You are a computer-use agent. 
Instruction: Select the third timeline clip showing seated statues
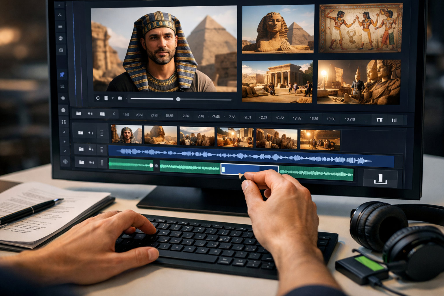coord(197,136)
